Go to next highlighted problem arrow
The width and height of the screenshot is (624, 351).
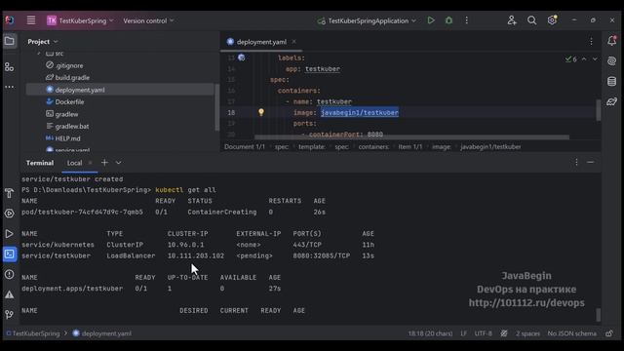(595, 58)
